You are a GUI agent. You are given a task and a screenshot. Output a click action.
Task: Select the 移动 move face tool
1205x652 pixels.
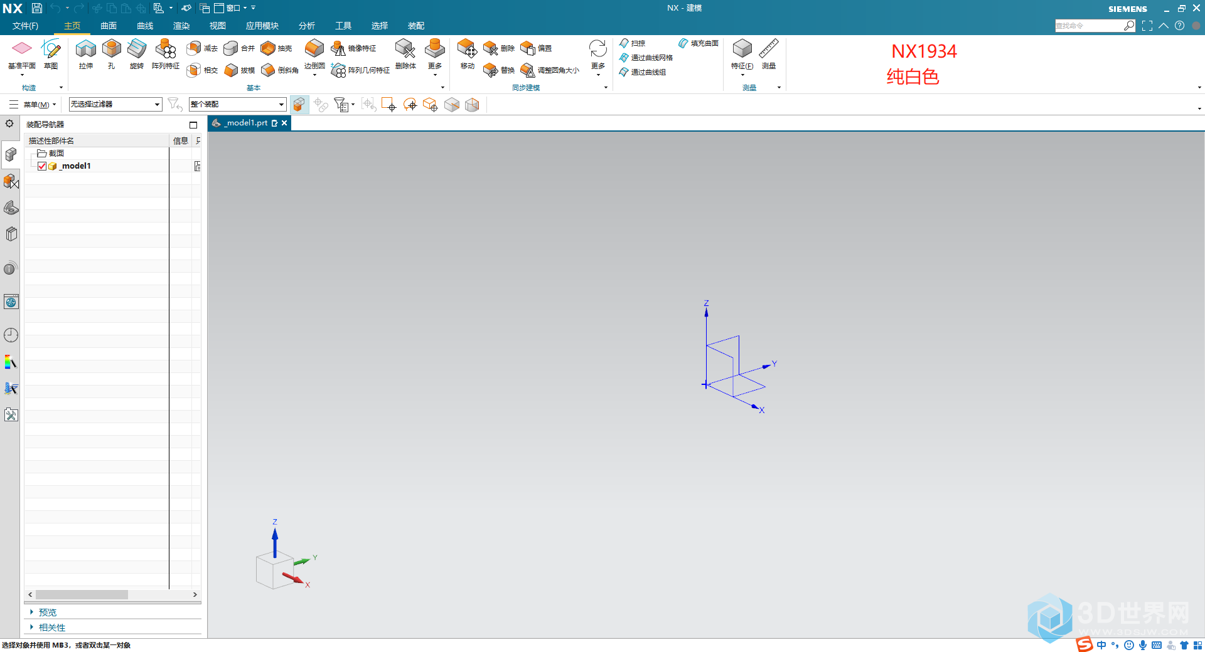(x=467, y=53)
